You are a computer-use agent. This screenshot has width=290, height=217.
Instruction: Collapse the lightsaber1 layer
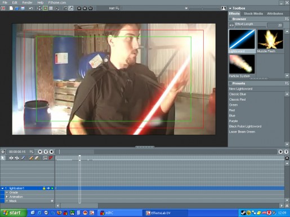[2, 188]
